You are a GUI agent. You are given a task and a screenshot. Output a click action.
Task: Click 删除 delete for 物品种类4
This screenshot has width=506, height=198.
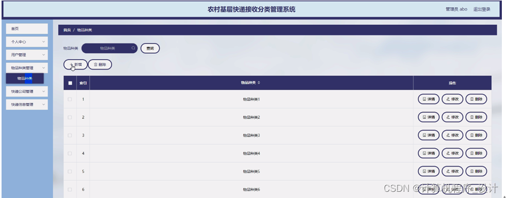(x=476, y=154)
